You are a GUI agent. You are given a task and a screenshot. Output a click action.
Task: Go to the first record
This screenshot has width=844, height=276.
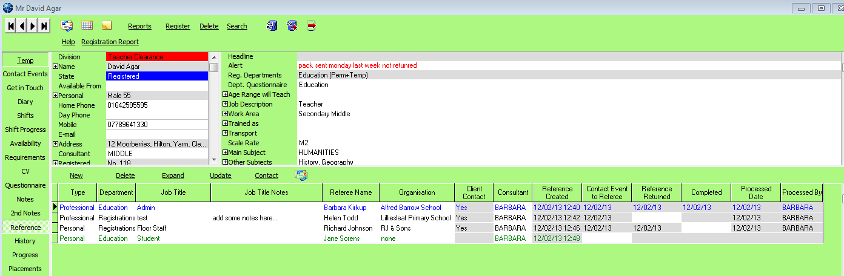click(x=11, y=26)
